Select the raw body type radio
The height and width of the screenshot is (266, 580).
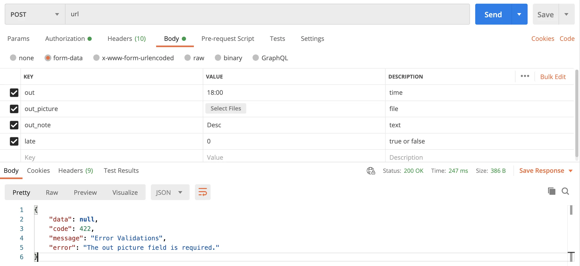click(x=188, y=58)
